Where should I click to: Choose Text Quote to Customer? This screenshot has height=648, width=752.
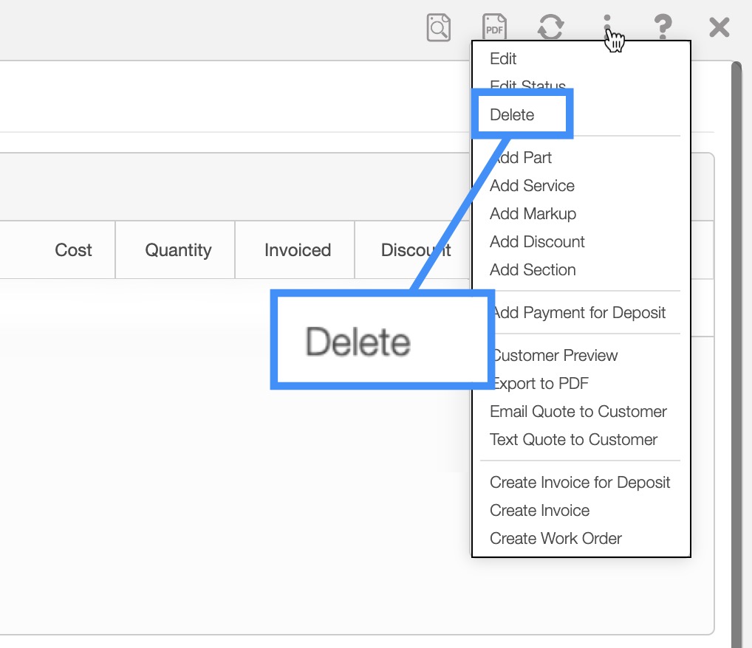(573, 440)
